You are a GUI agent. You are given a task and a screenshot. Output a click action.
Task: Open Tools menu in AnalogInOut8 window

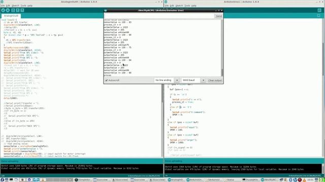[23, 6]
